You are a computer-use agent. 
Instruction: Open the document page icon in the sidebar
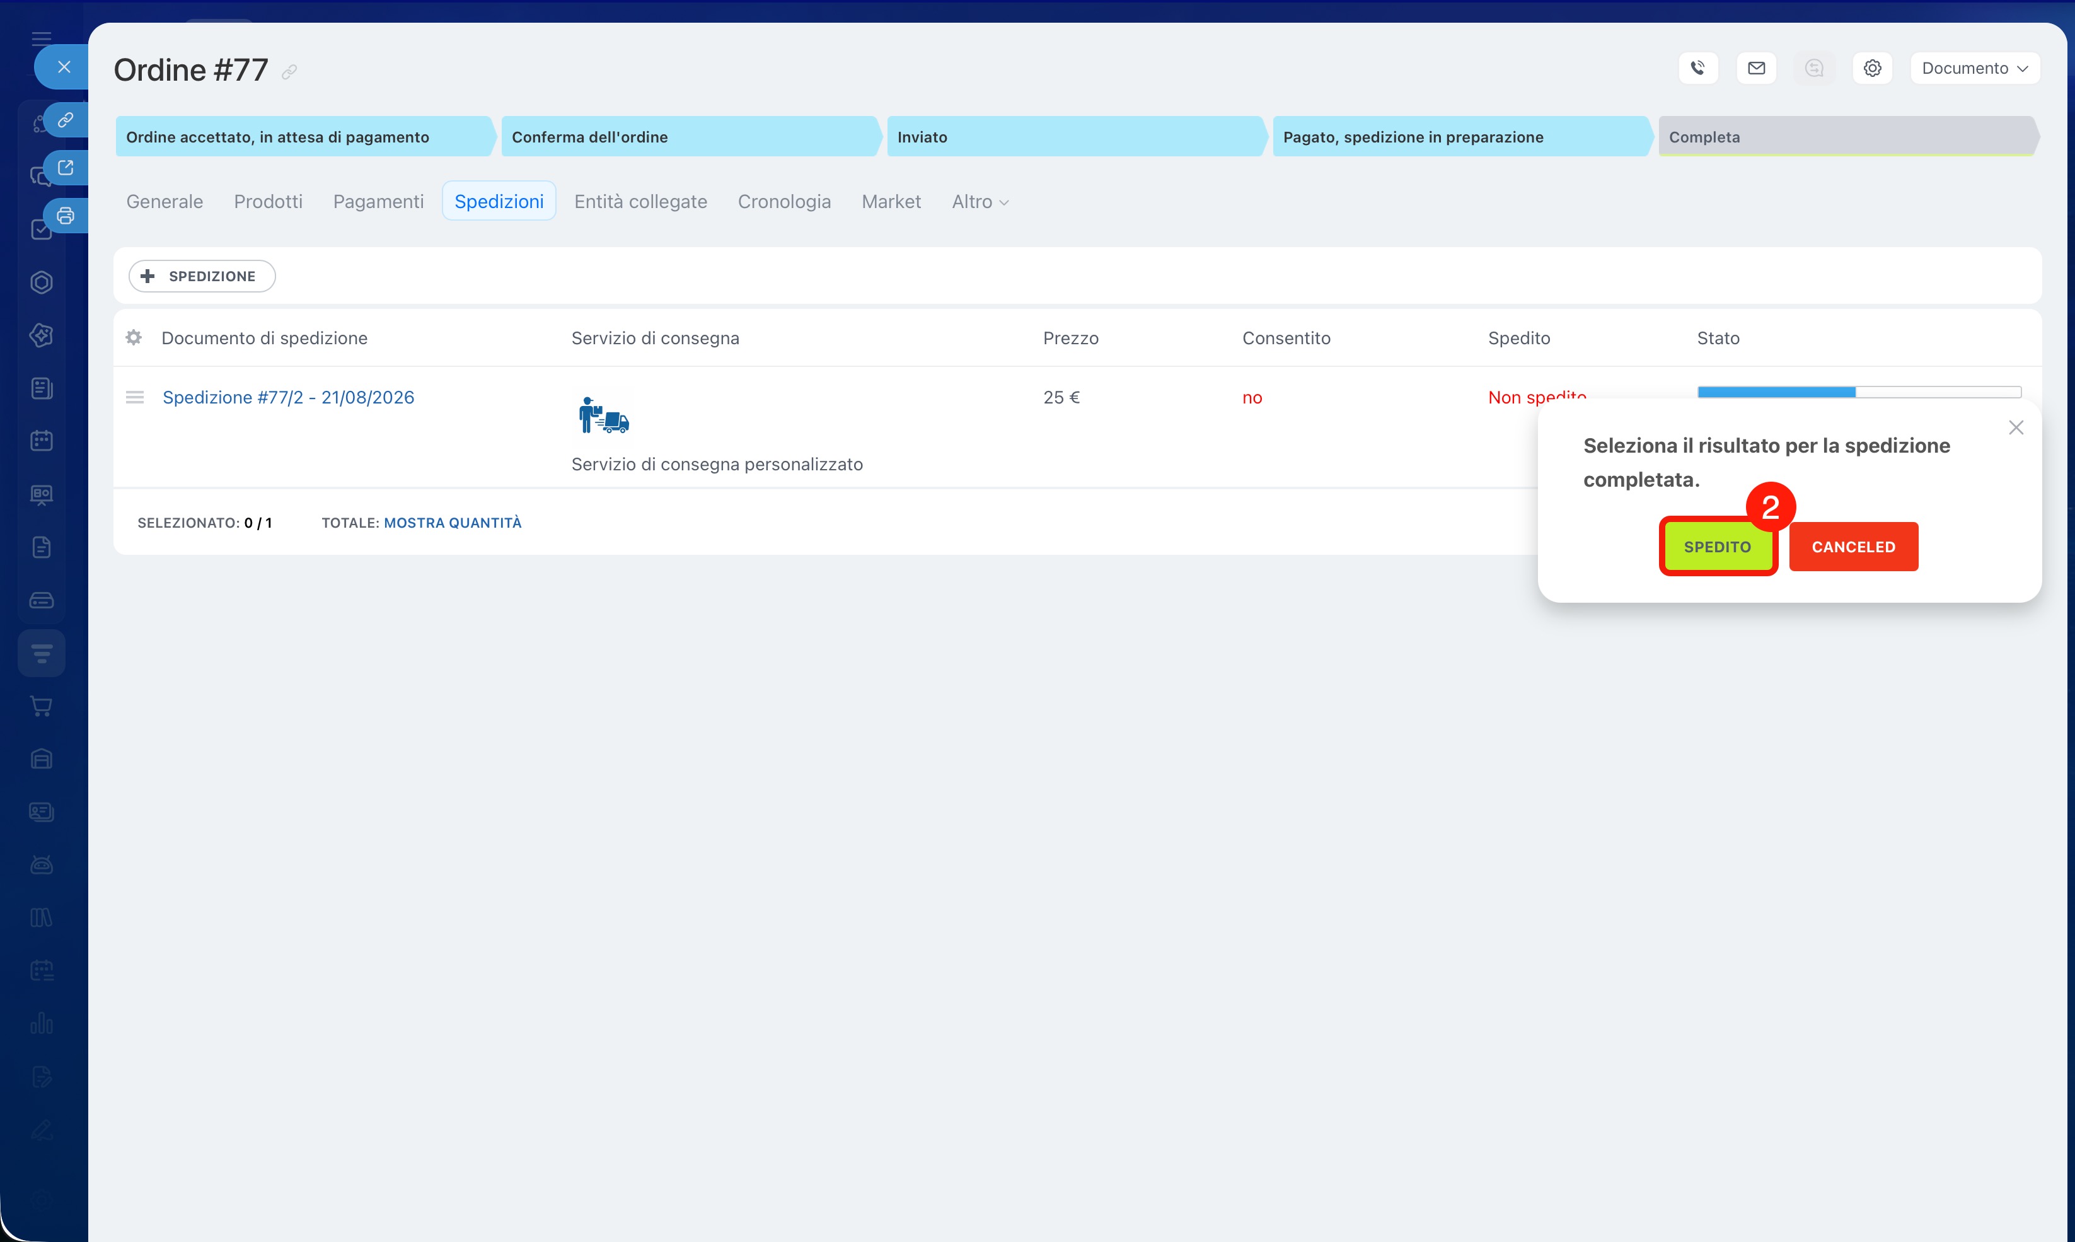click(41, 547)
